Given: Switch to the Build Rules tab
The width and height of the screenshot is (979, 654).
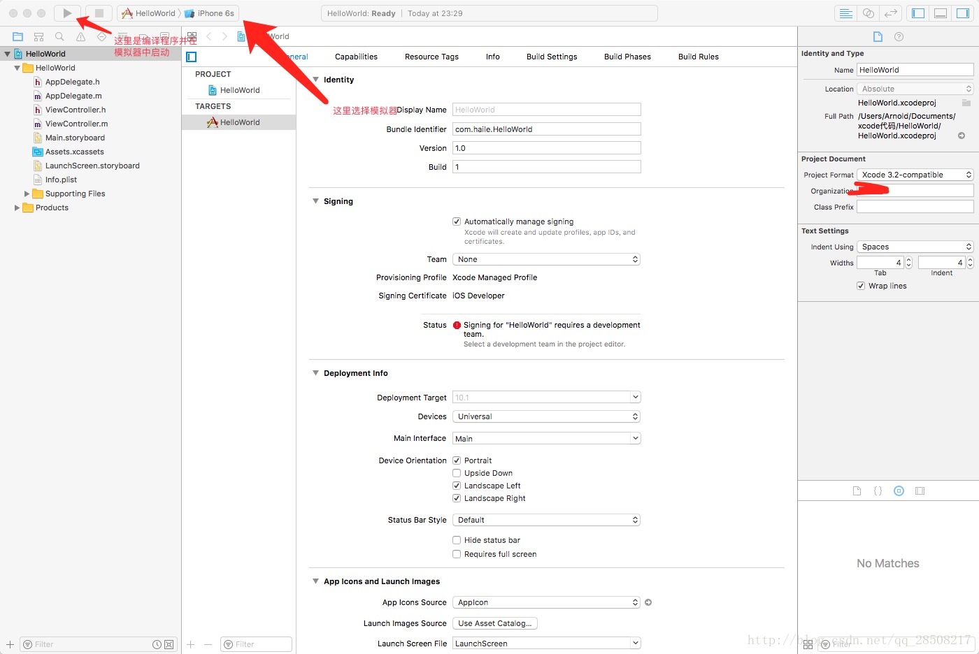Looking at the screenshot, I should pyautogui.click(x=699, y=57).
